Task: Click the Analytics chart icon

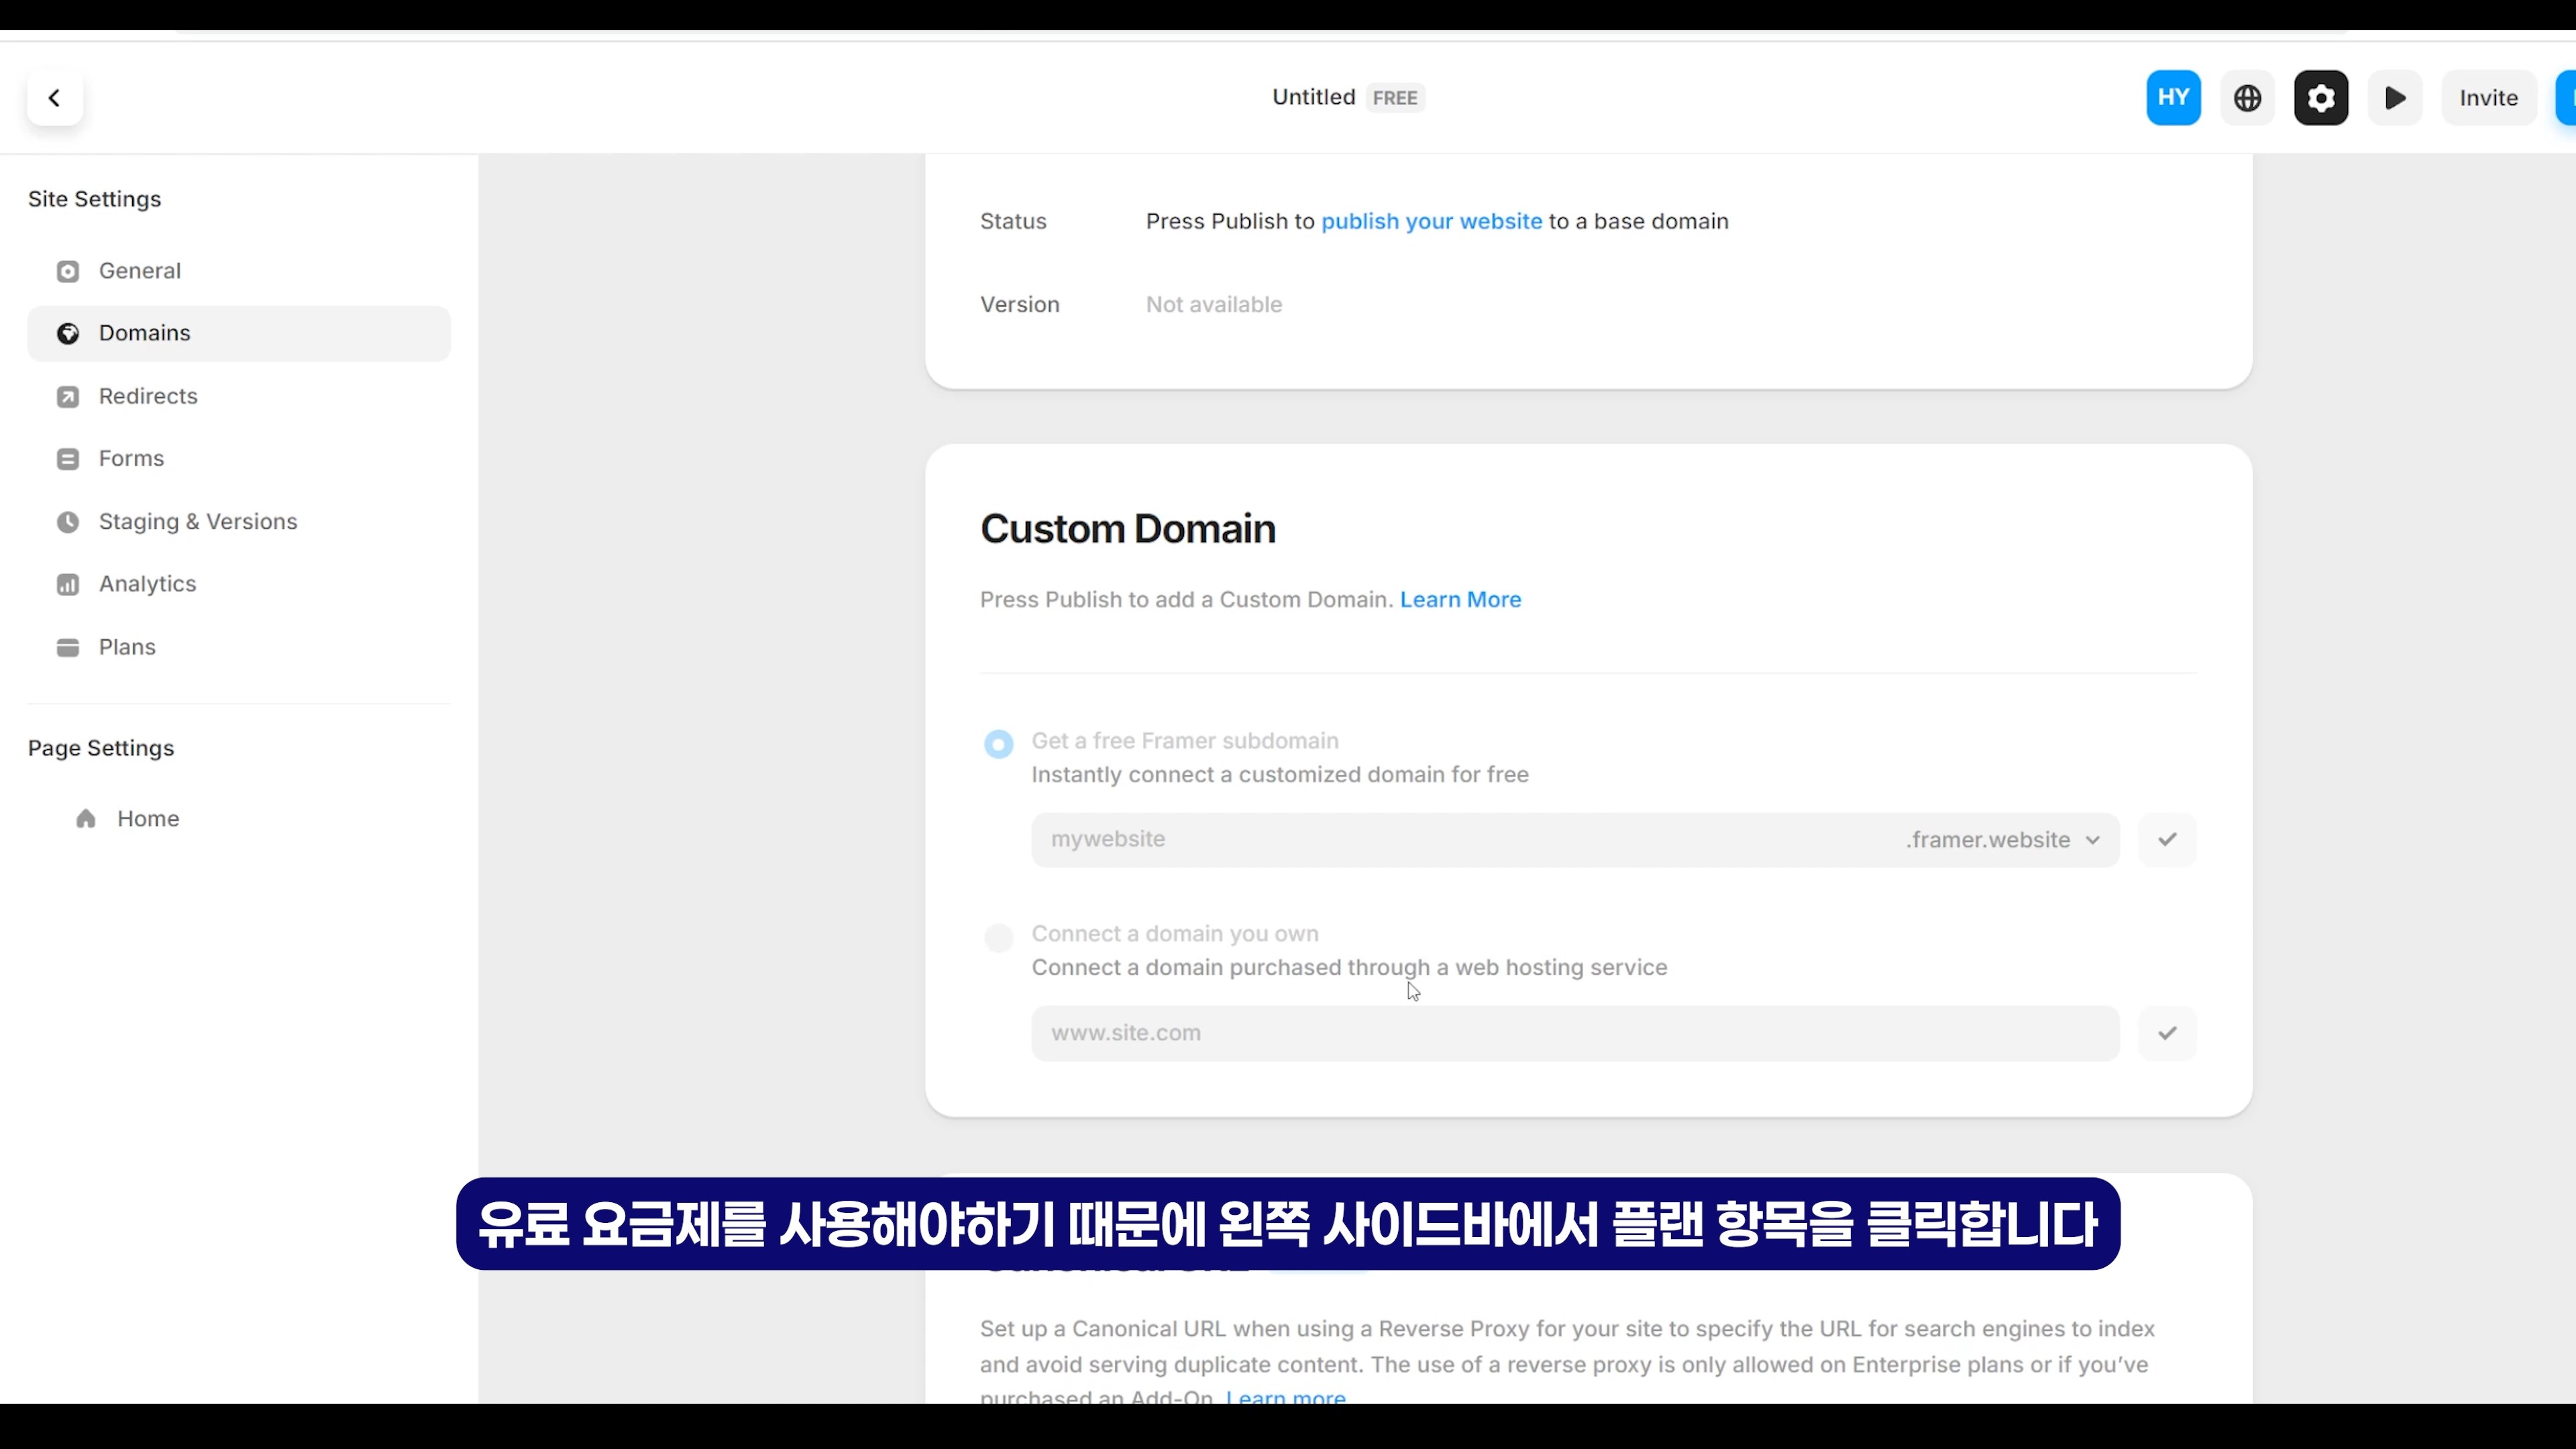Action: tap(68, 585)
